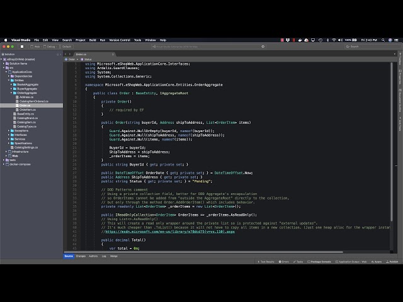403x302 pixels.
Task: Switch to the Authors tab
Action: click(x=93, y=256)
